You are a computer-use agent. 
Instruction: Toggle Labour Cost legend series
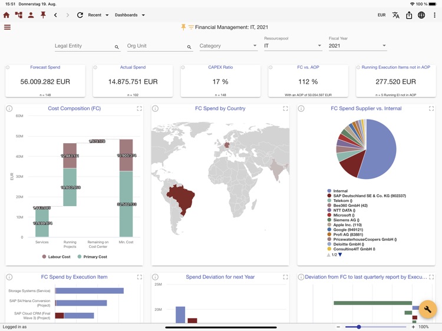(x=56, y=257)
